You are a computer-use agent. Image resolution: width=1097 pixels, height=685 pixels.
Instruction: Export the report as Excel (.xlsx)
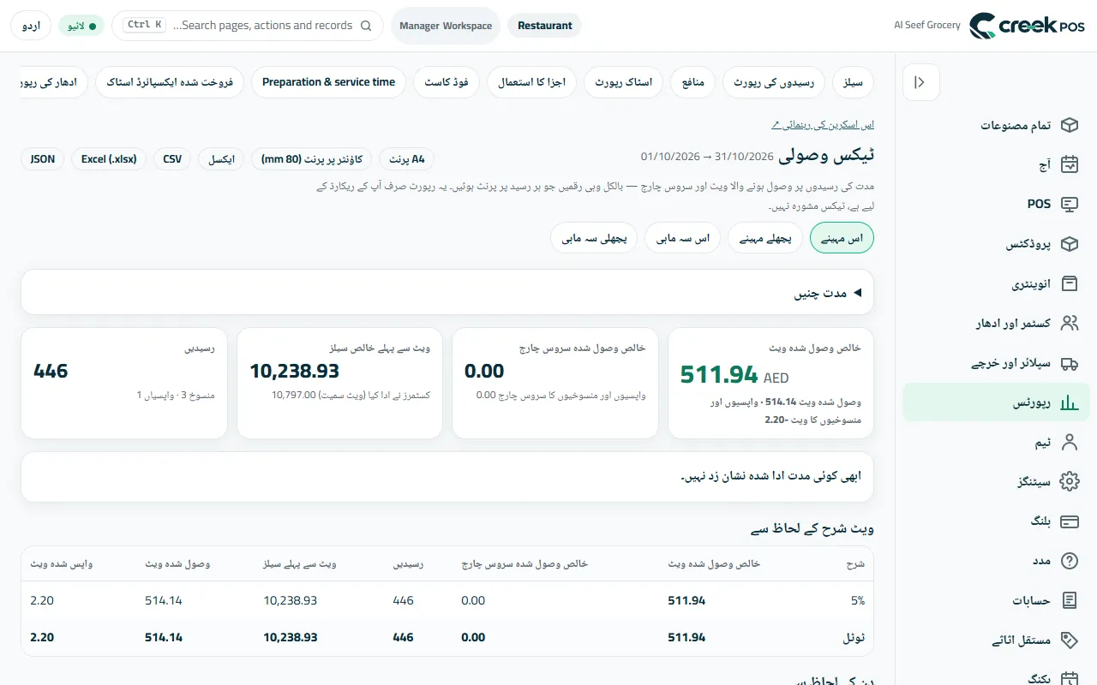pos(109,159)
